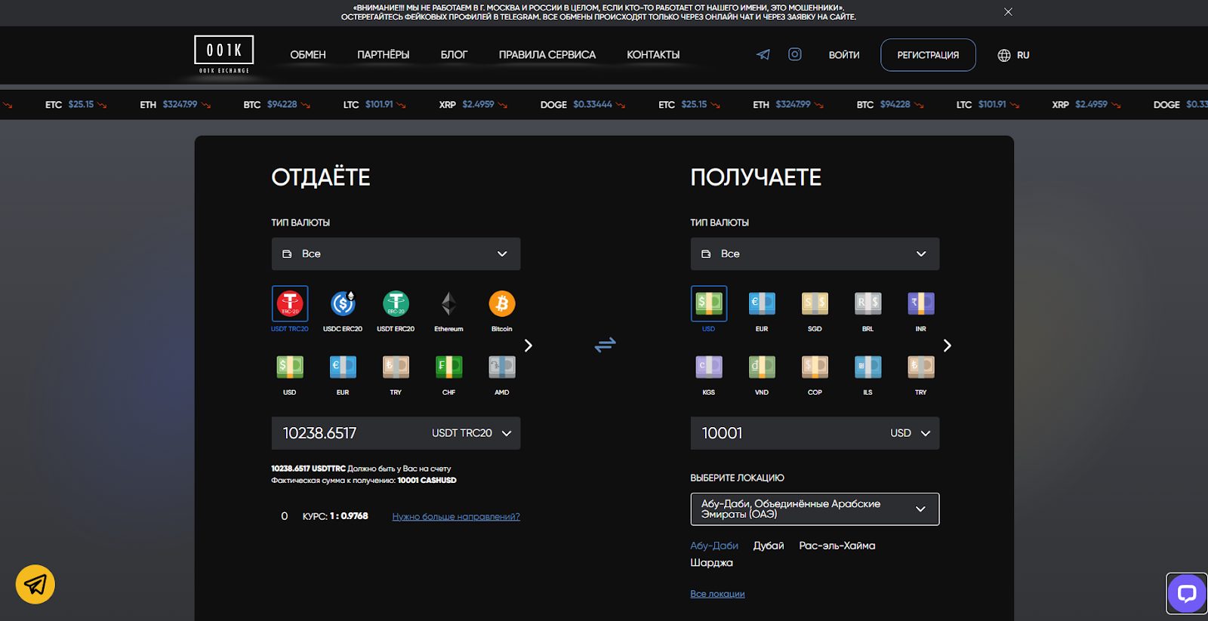Click the РЕГИСТРАЦИЯ button

coord(928,55)
